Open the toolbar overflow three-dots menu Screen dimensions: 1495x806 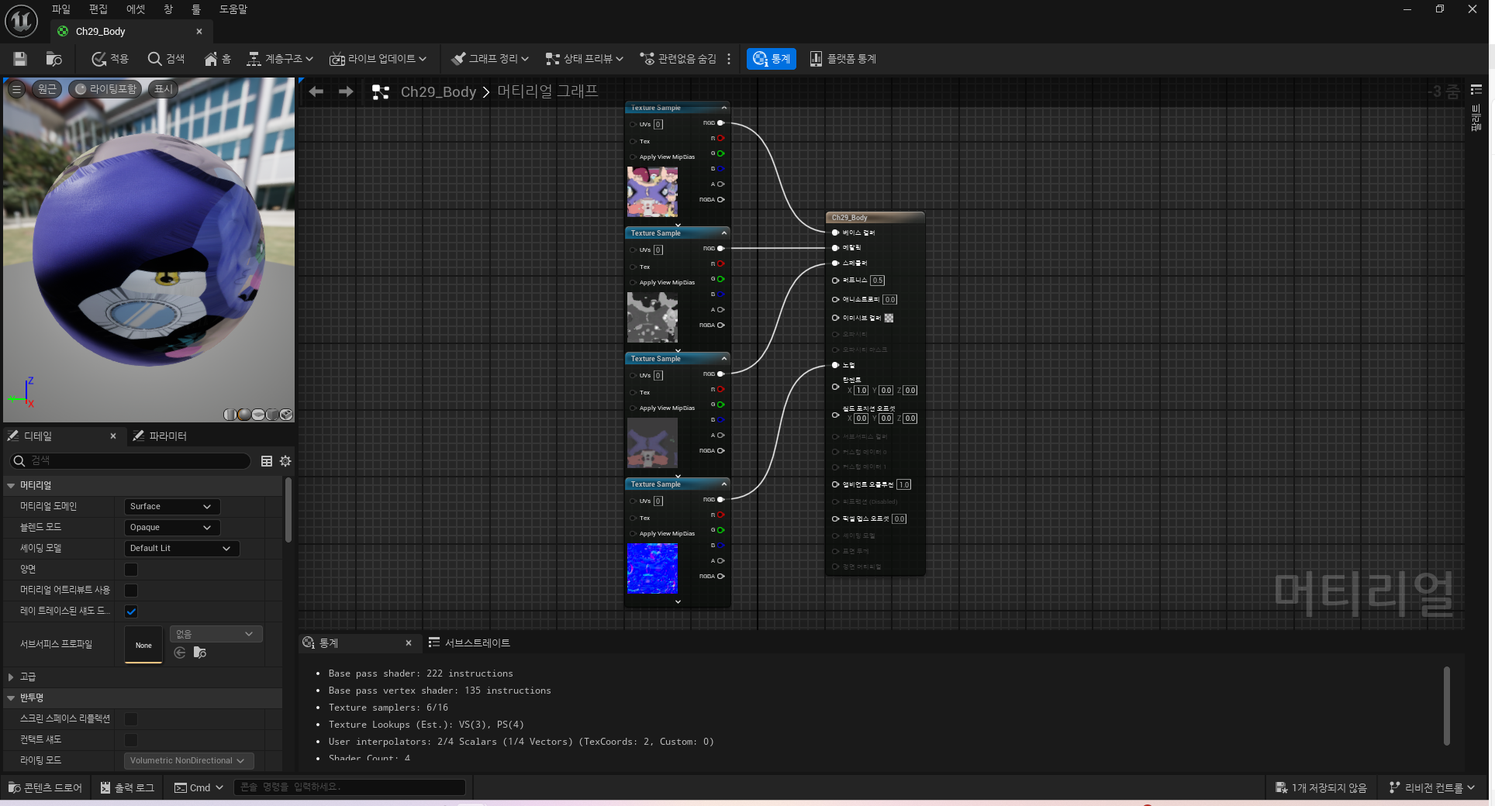pyautogui.click(x=729, y=59)
